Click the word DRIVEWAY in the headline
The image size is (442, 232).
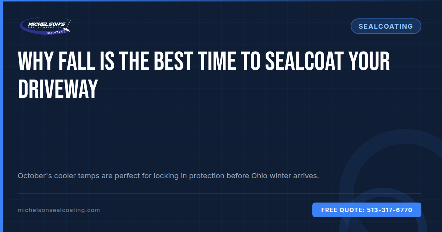57,89
